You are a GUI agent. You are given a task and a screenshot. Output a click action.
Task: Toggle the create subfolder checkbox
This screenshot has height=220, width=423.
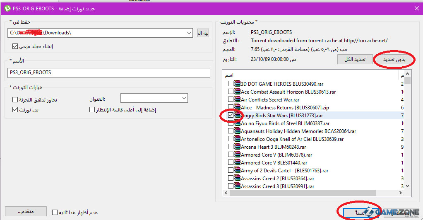[x=15, y=46]
